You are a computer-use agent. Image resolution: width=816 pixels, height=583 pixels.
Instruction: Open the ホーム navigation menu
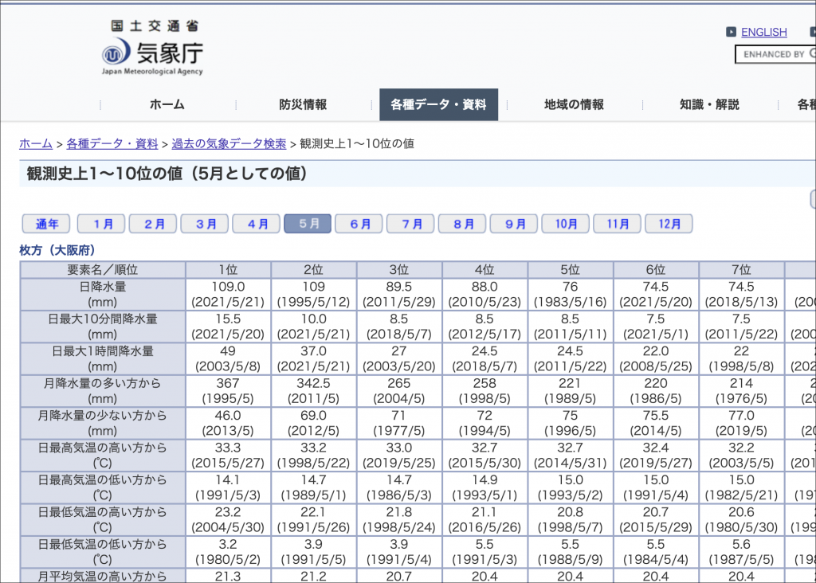(x=167, y=104)
